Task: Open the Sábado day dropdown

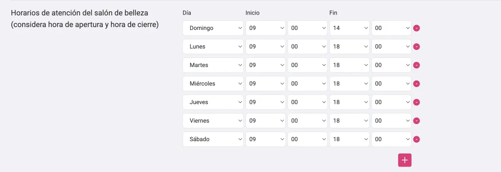Action: tap(213, 140)
